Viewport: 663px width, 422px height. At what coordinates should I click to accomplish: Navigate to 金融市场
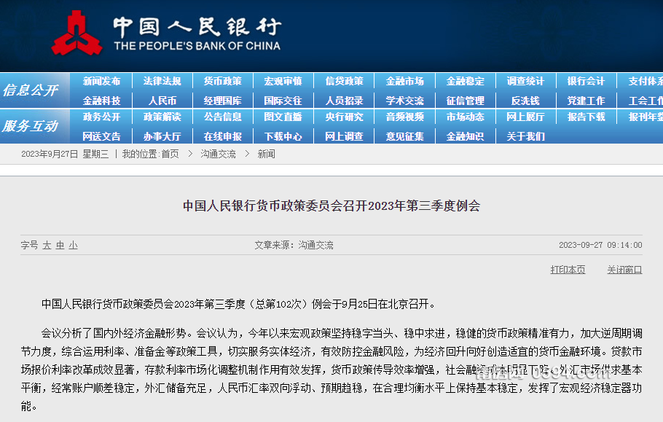point(404,81)
